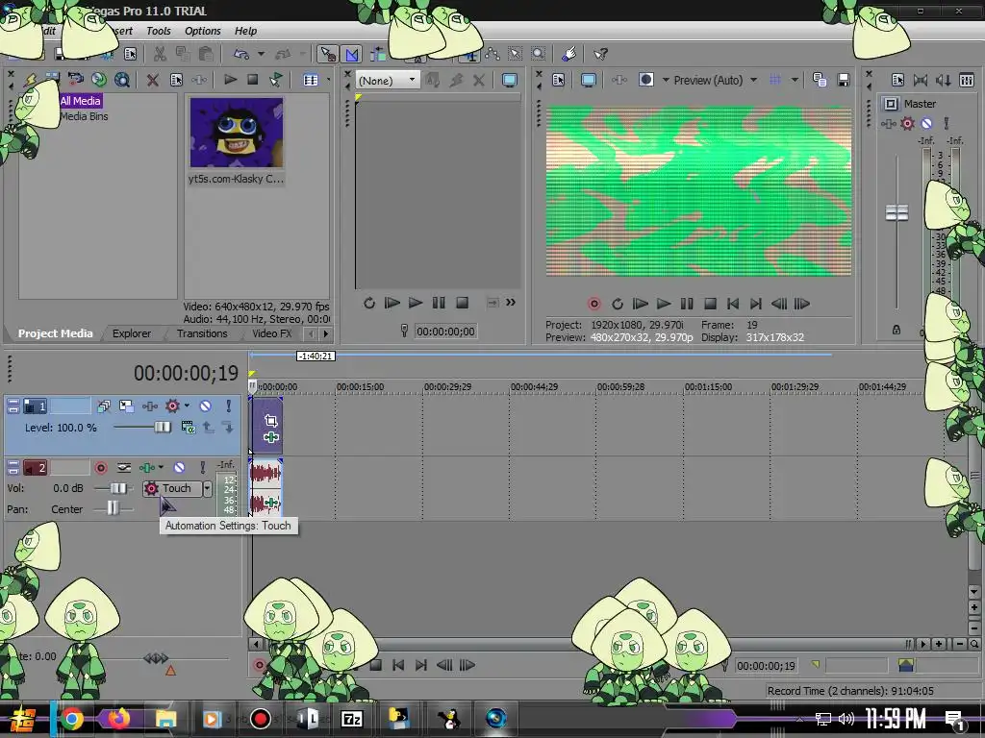
Task: Open Master bus FX icon
Action: pos(888,124)
